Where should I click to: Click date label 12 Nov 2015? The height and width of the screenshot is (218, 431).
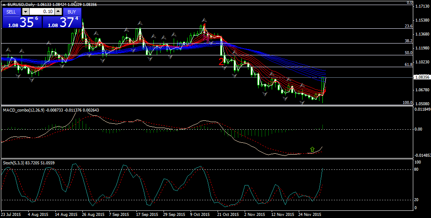tap(282, 214)
